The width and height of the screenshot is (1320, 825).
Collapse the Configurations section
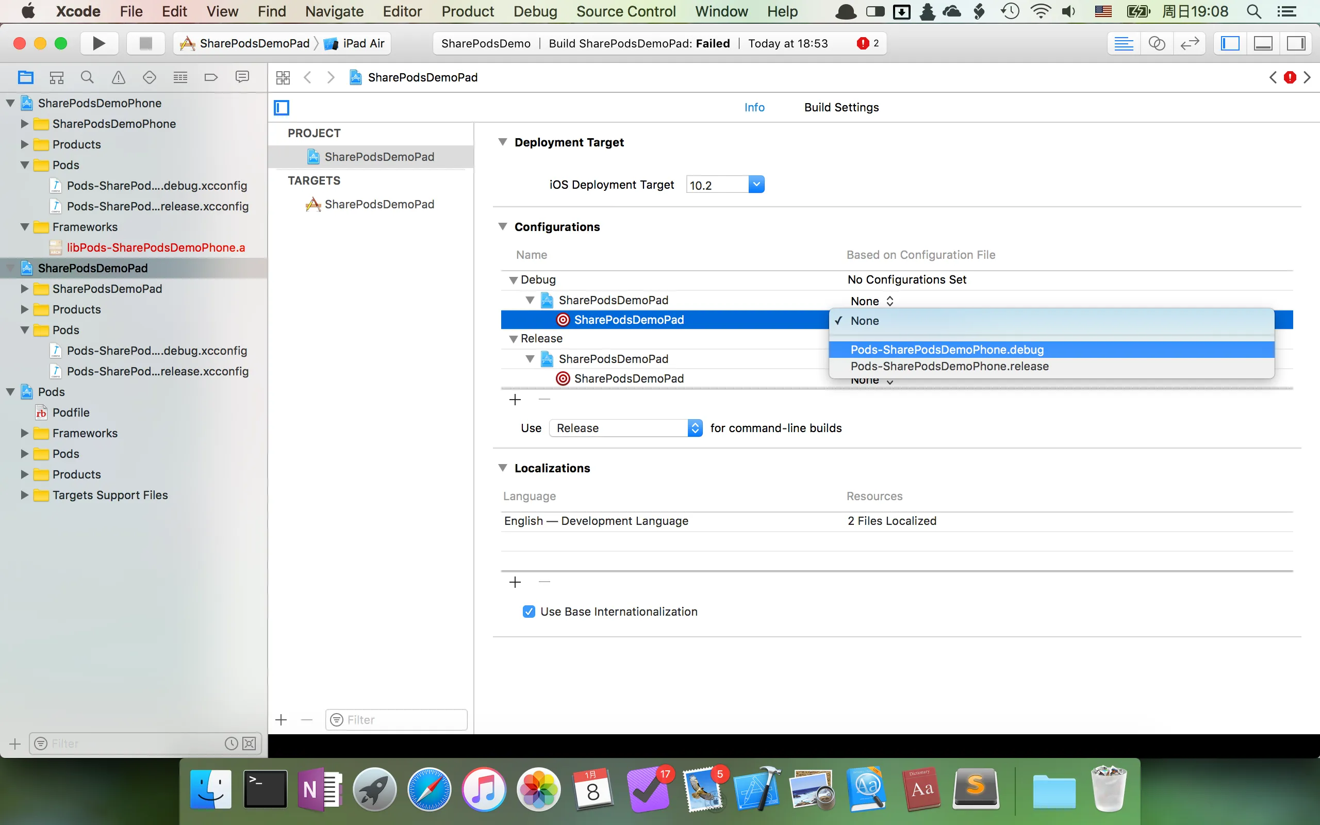click(502, 226)
